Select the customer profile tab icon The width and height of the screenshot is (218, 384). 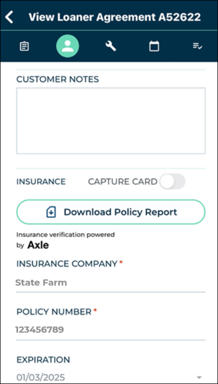pos(67,46)
